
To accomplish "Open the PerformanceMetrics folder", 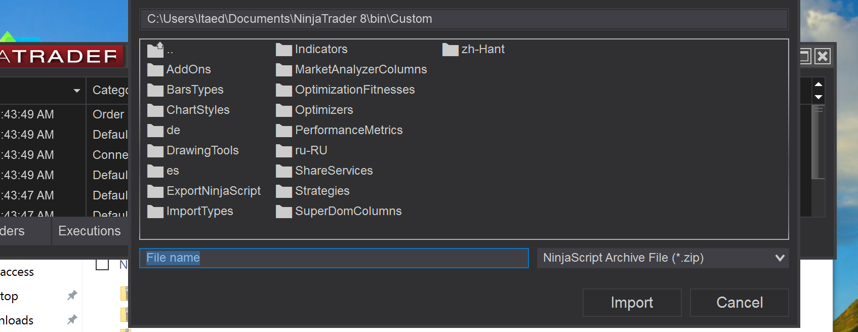I will pos(339,130).
